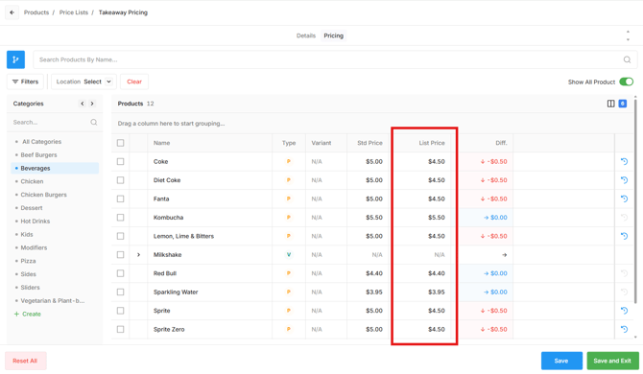Go back using the arrow button

[x=12, y=12]
